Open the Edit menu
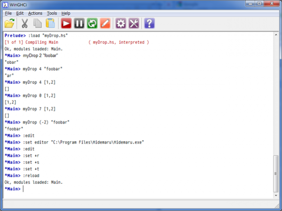The width and height of the screenshot is (282, 211). (x=20, y=13)
